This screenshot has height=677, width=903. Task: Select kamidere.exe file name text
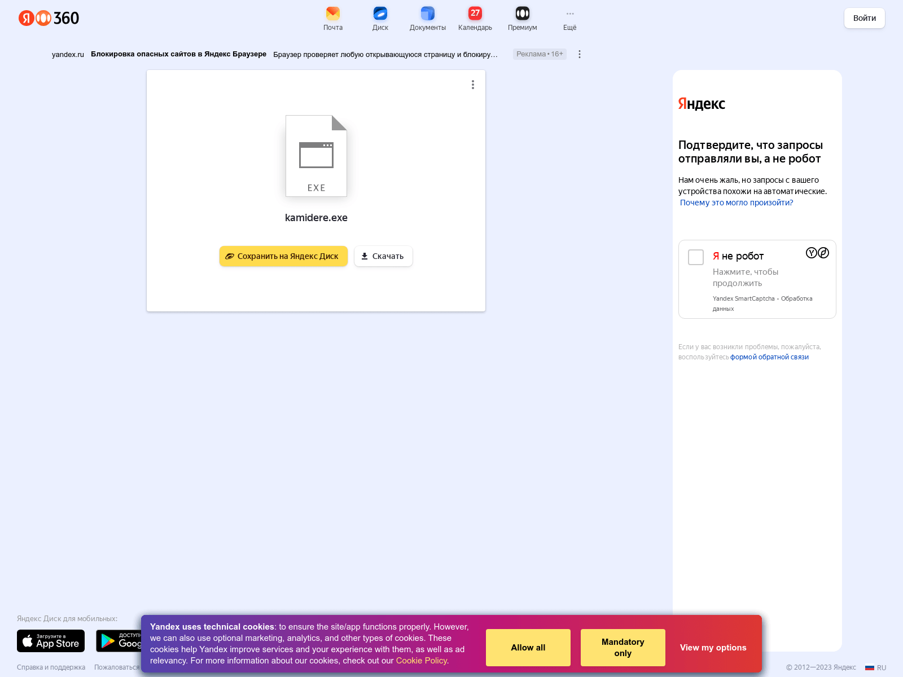316,218
